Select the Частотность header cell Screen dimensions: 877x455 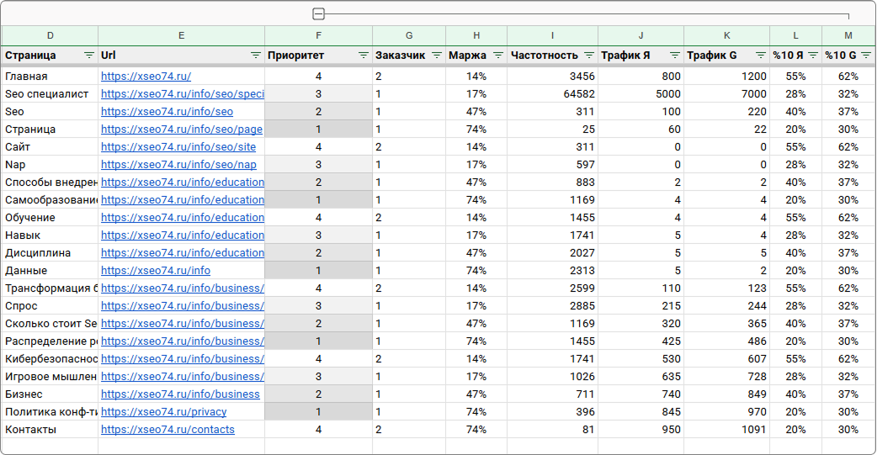(x=553, y=56)
